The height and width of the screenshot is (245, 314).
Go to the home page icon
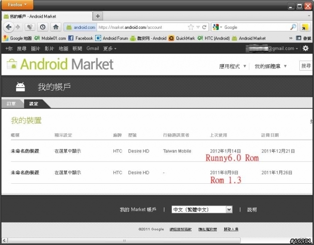pos(55,27)
